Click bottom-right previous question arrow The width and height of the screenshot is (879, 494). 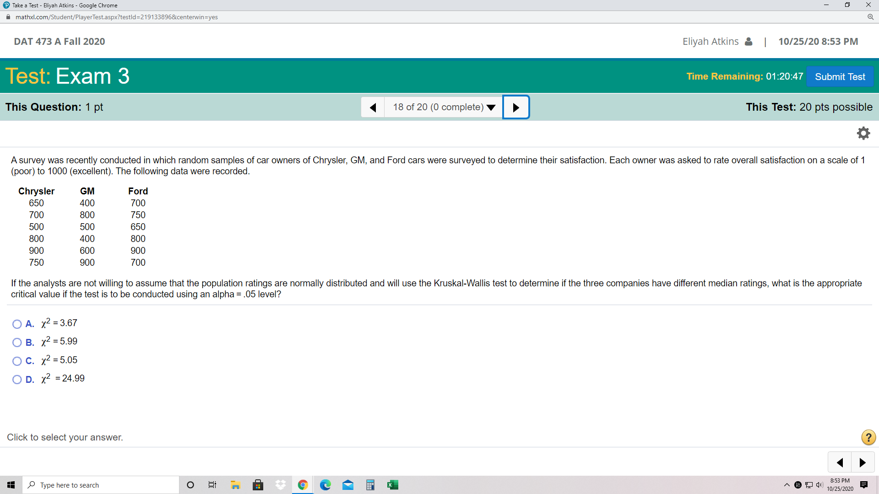pos(840,462)
